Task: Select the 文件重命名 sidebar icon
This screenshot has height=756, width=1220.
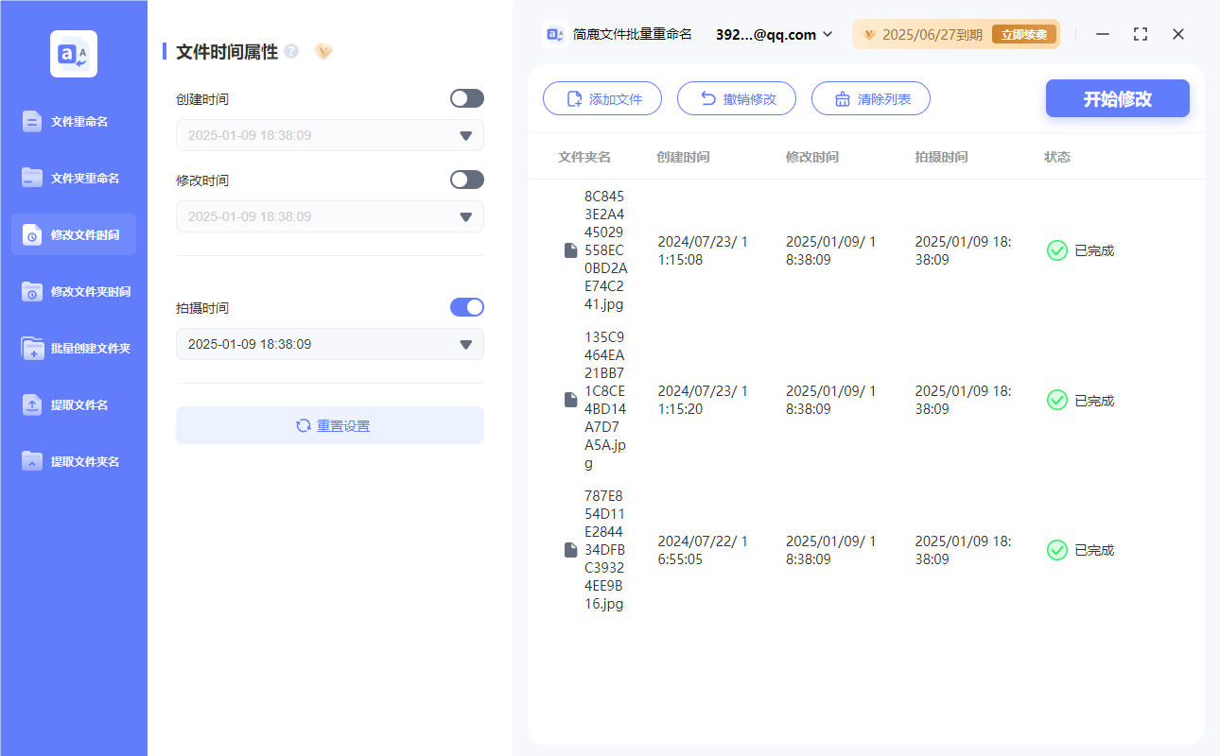Action: (x=73, y=121)
